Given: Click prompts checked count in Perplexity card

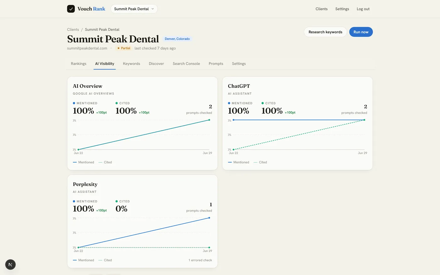Looking at the screenshot, I should [211, 205].
